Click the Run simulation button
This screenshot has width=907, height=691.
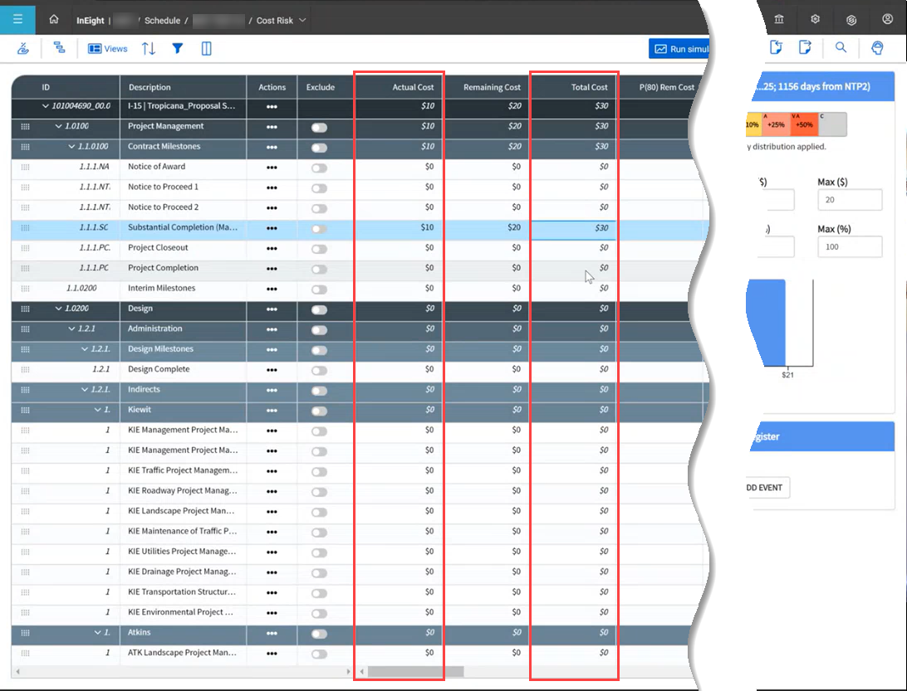[x=683, y=48]
